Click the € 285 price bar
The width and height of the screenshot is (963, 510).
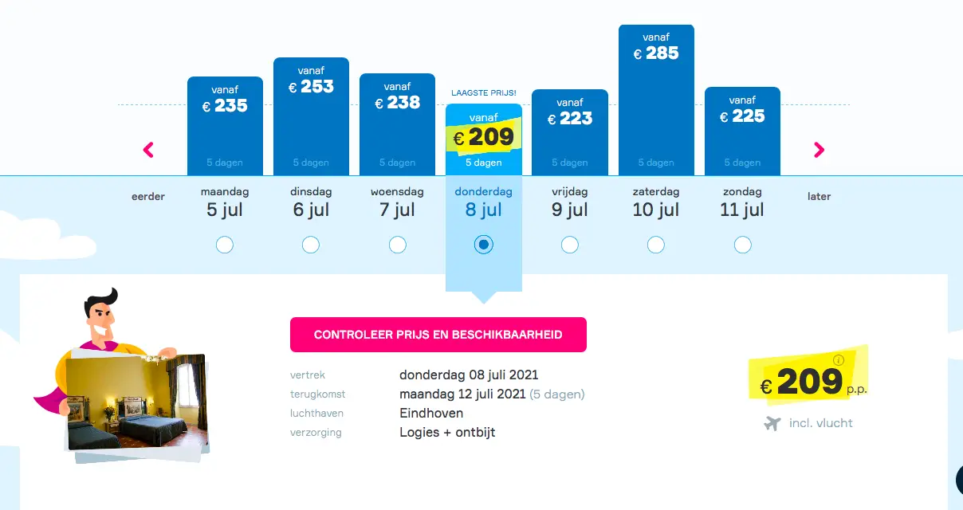pyautogui.click(x=656, y=100)
